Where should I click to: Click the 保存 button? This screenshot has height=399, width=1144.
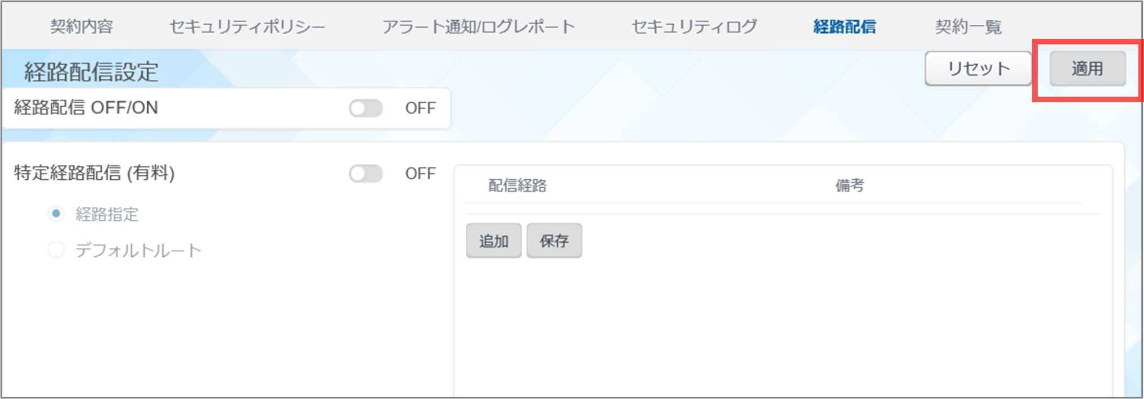click(554, 241)
